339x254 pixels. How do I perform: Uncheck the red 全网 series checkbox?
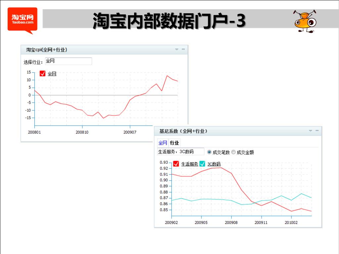click(x=43, y=74)
